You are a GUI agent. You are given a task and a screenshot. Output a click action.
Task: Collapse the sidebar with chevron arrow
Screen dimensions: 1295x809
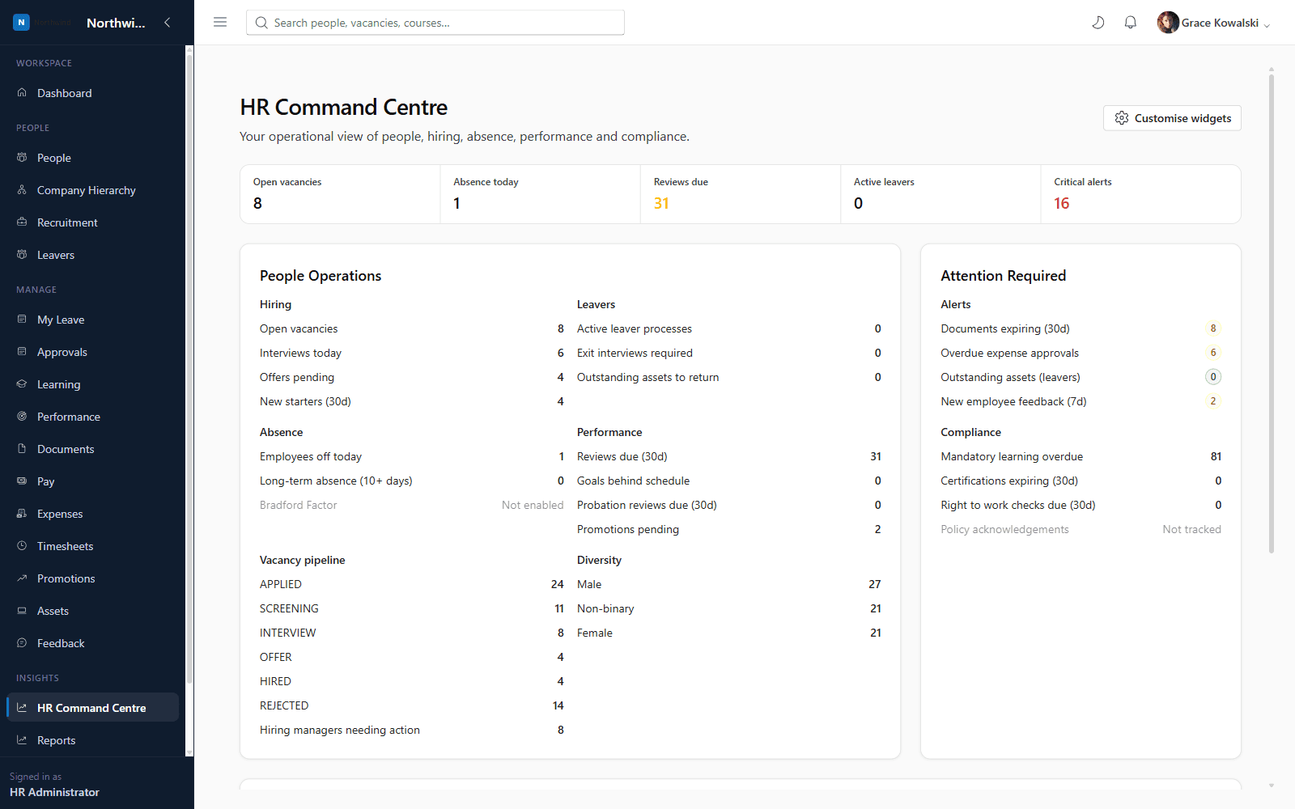[x=168, y=23]
